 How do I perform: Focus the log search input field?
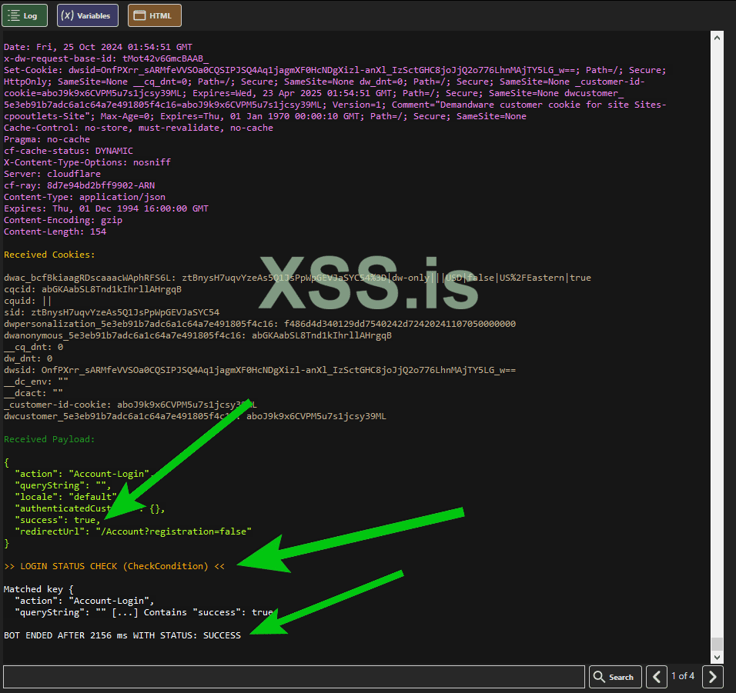point(294,677)
